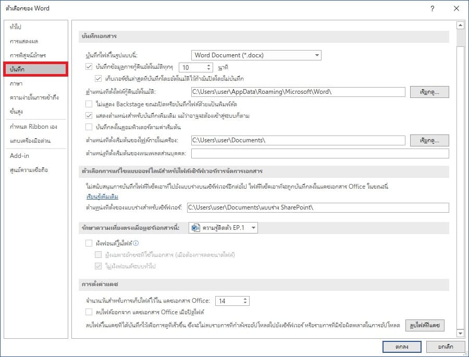The height and width of the screenshot is (357, 469).
Task: Click the info icon beside embed fonts
Action: pos(136,243)
